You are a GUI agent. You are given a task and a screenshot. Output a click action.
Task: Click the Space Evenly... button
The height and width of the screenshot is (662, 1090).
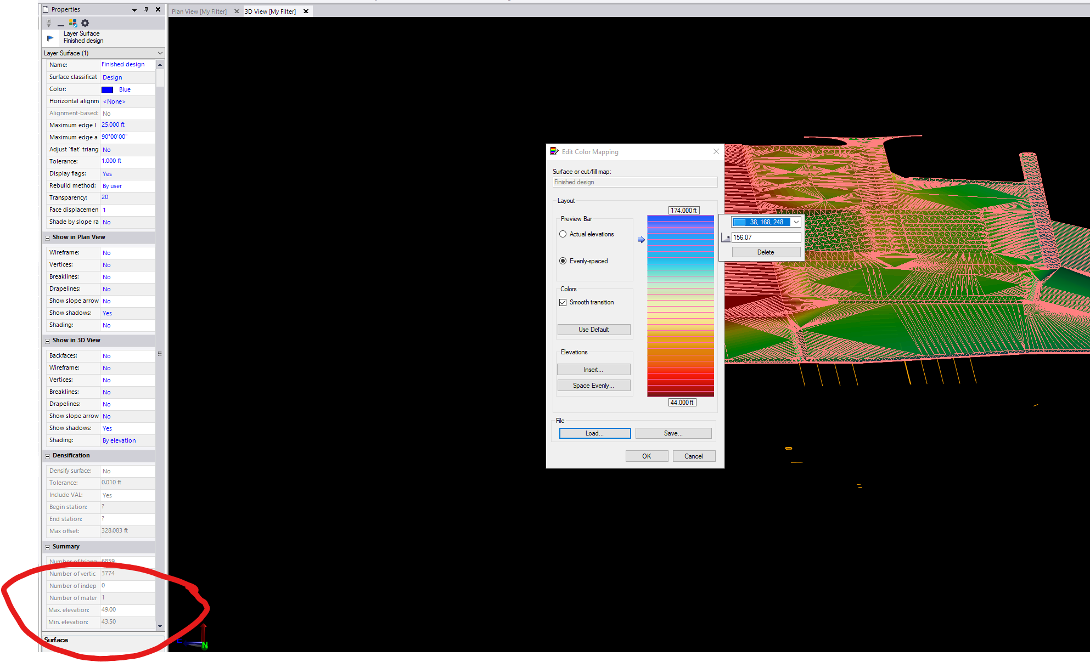coord(593,386)
